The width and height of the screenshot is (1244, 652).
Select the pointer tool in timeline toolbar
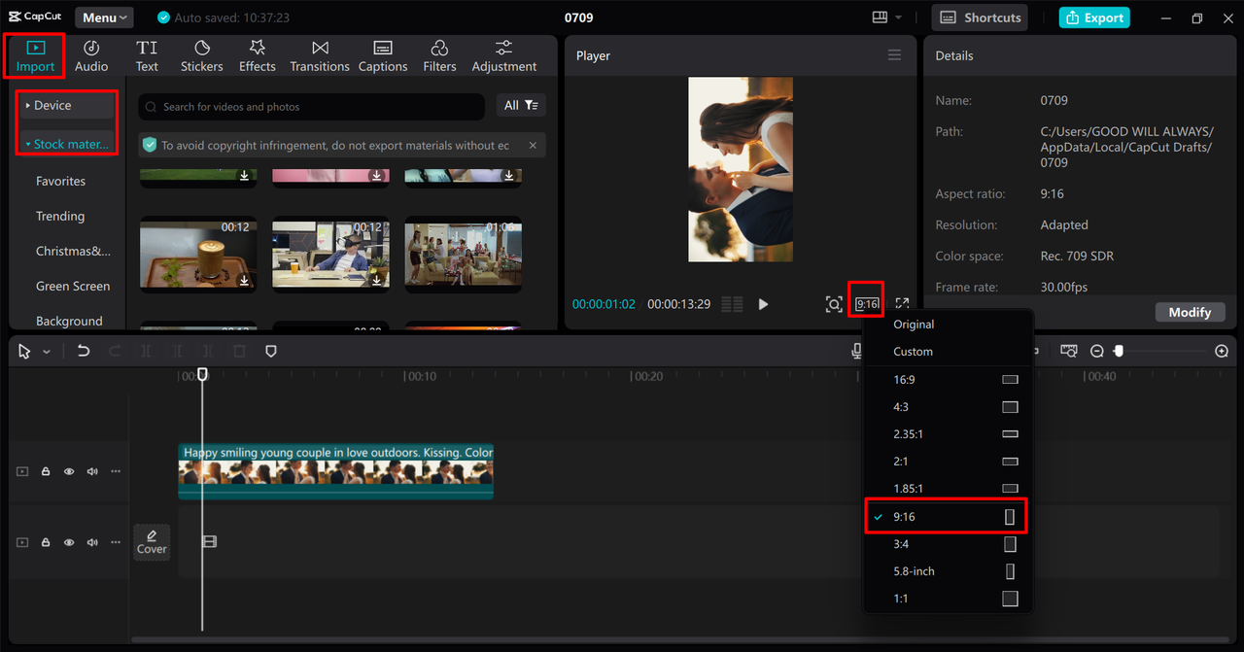point(25,352)
